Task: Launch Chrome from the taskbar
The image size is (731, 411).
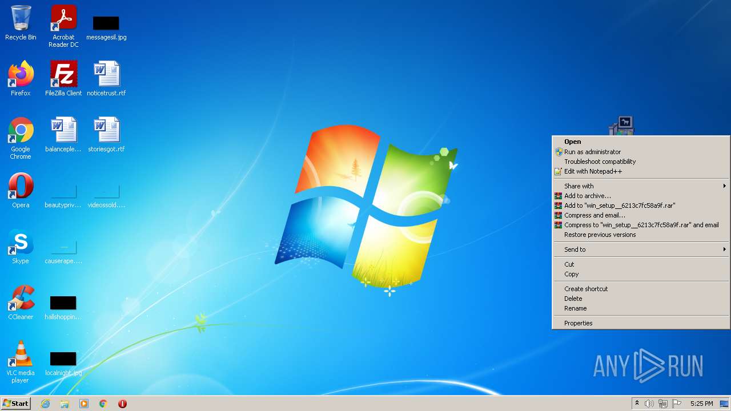Action: coord(103,404)
